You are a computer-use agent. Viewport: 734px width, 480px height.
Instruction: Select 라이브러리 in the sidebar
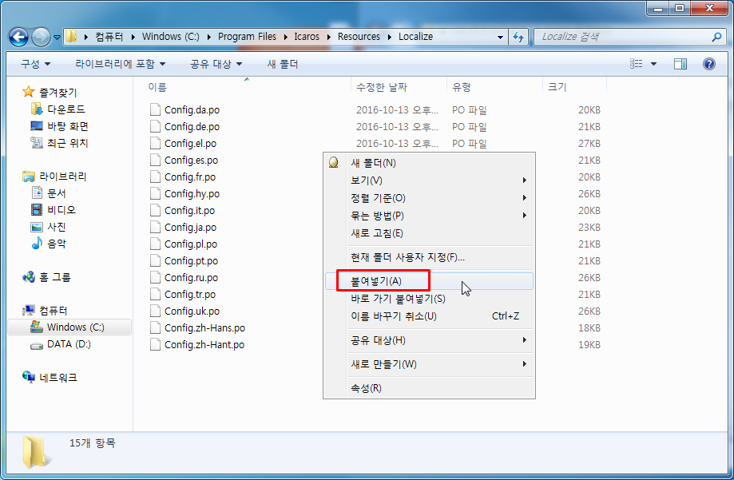(x=54, y=177)
